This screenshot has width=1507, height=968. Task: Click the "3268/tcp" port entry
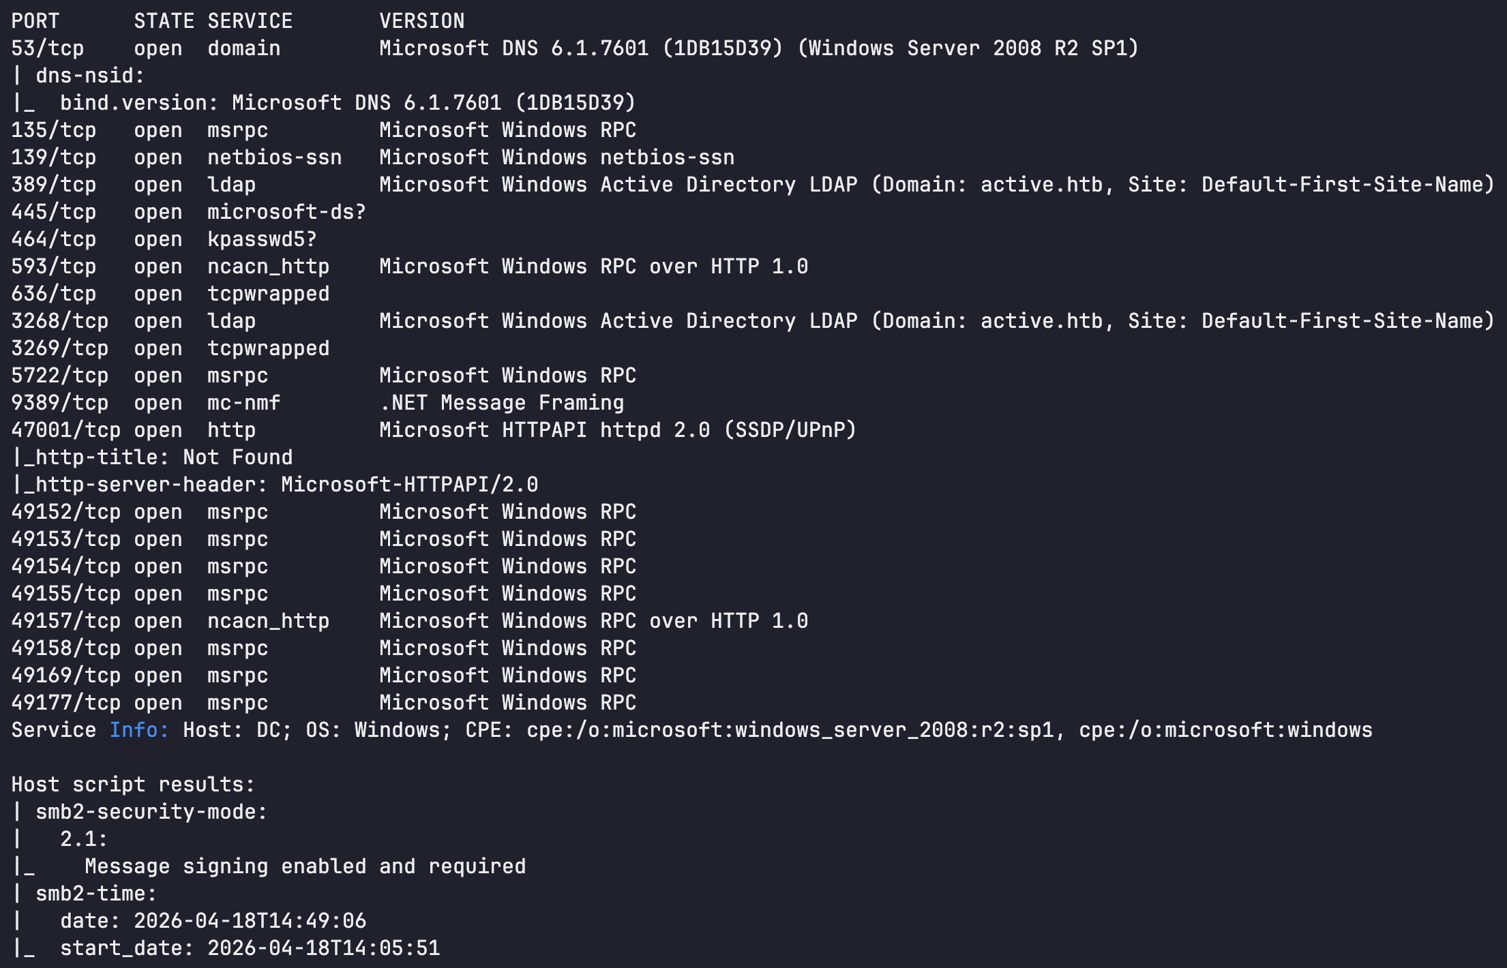click(x=60, y=321)
